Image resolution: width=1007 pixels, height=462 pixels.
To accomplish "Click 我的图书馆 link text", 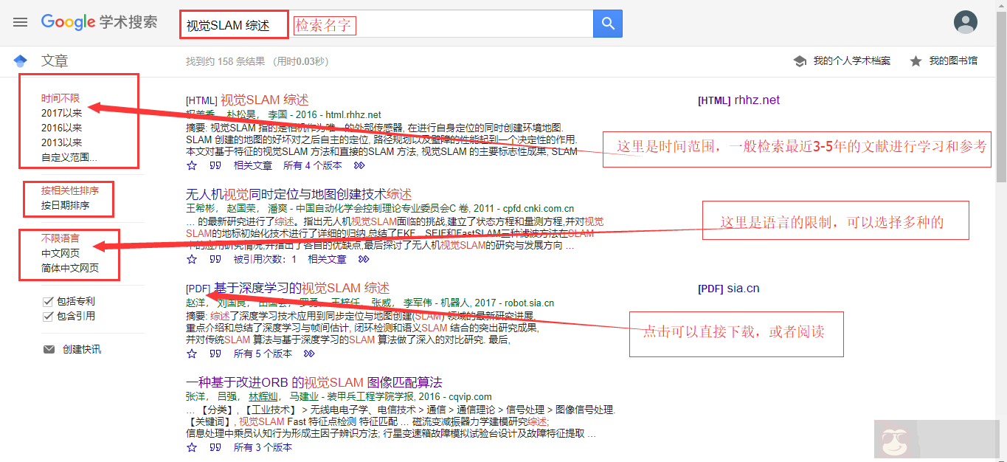I will [953, 61].
